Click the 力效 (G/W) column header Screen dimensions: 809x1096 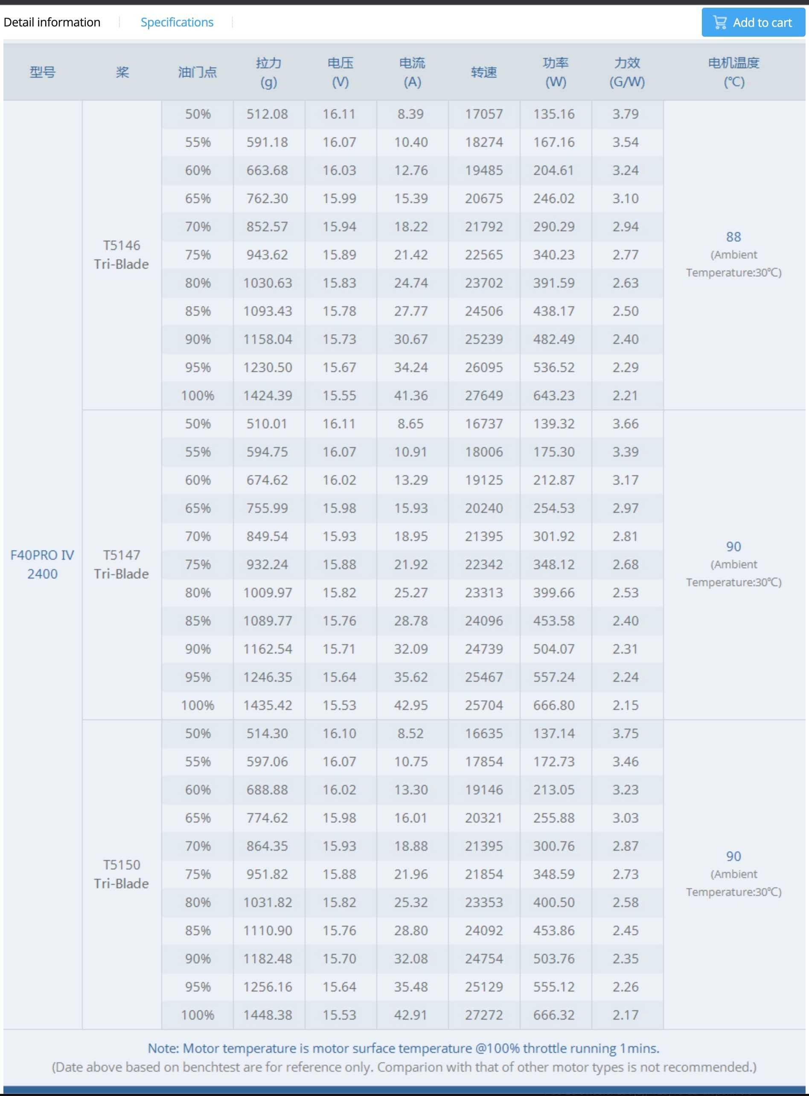[x=627, y=73]
